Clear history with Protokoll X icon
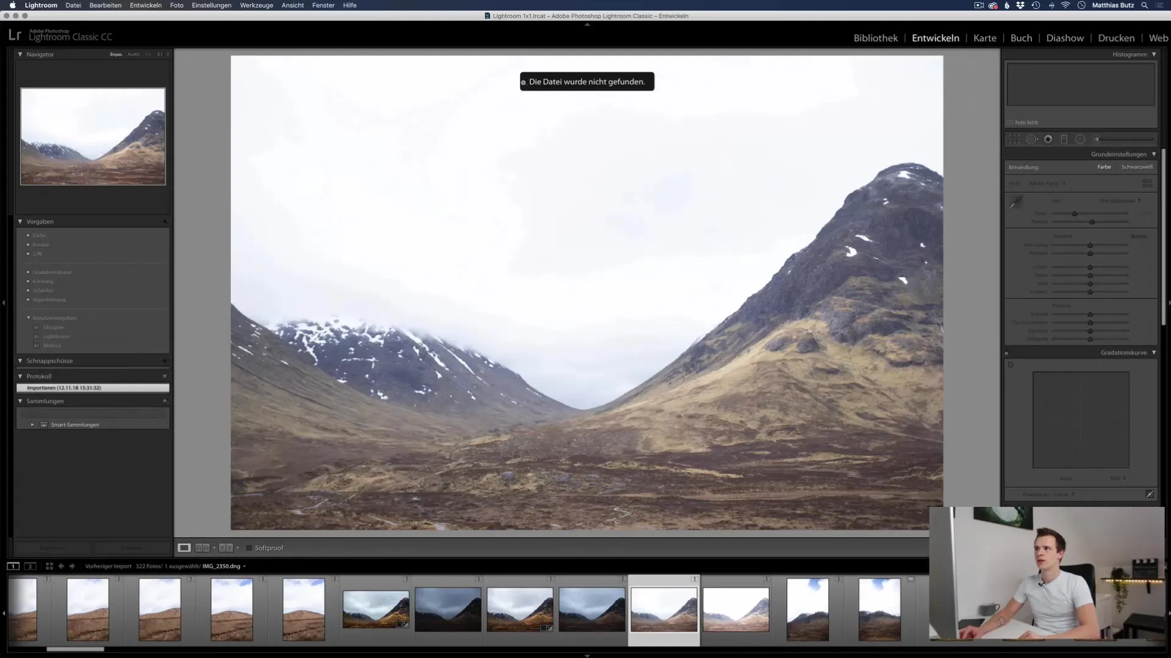The image size is (1171, 658). coord(165,377)
